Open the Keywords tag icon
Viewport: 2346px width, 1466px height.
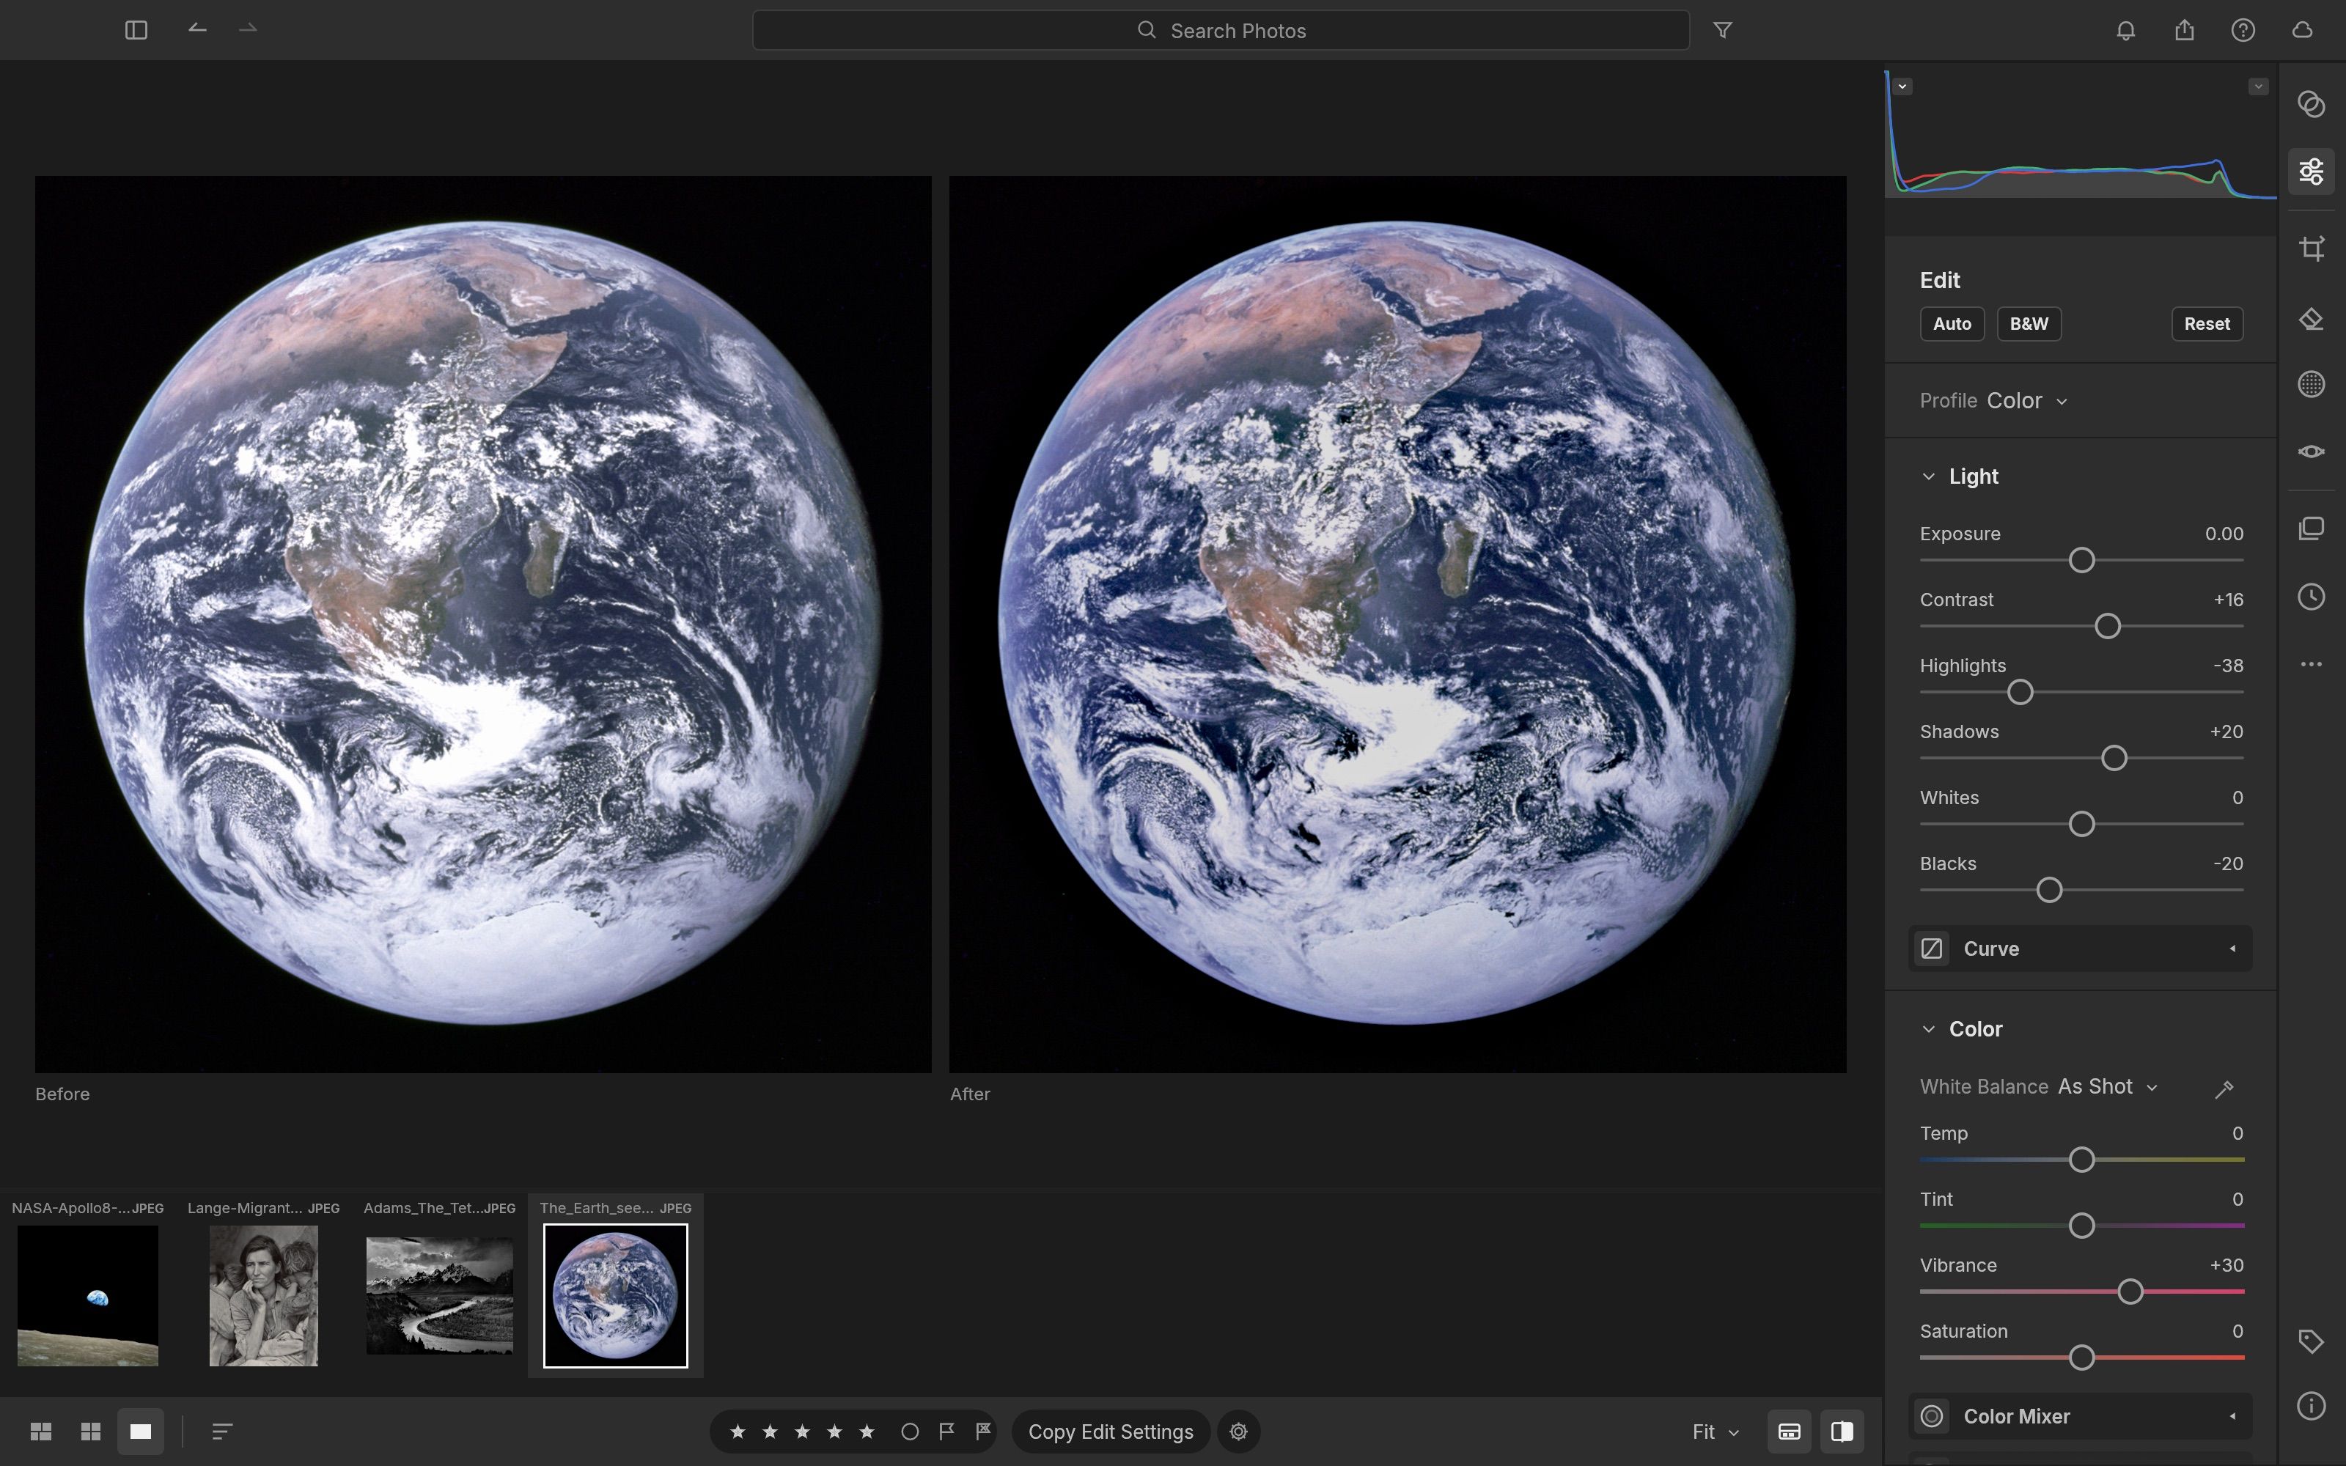pos(2311,1341)
